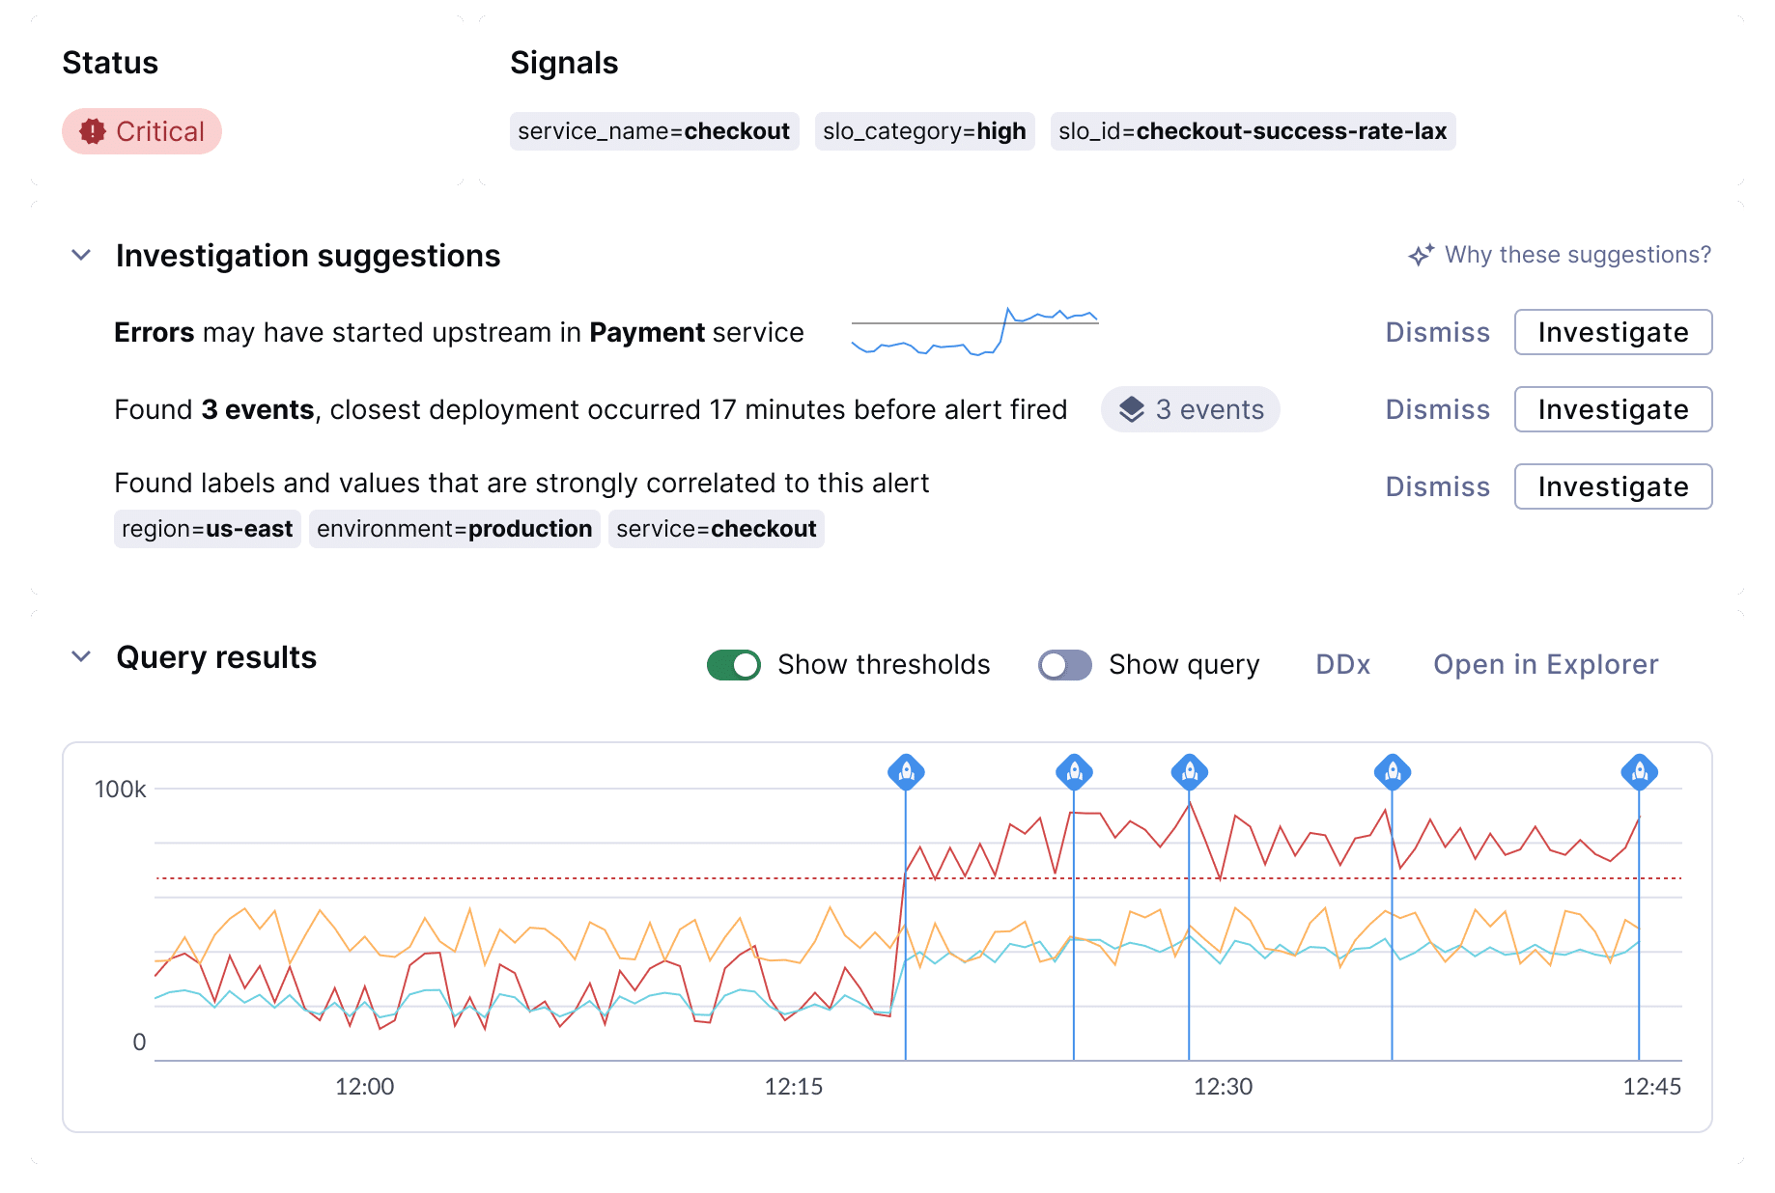Click the layers icon in 3 events badge
Image resolution: width=1775 pixels, height=1193 pixels.
(x=1131, y=409)
